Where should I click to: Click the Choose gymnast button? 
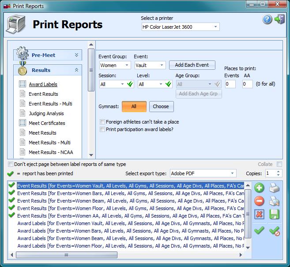[x=161, y=106]
